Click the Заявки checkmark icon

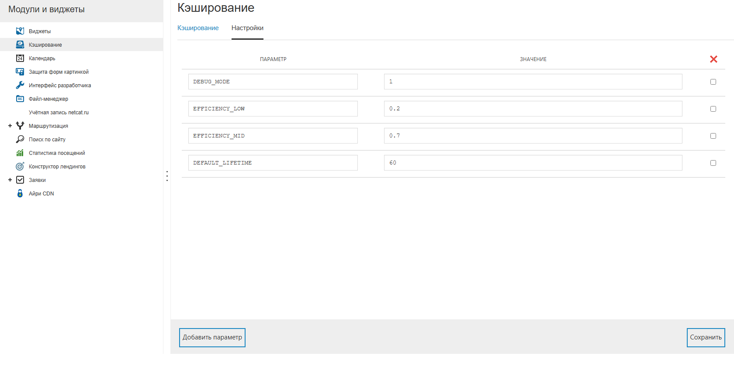click(20, 180)
